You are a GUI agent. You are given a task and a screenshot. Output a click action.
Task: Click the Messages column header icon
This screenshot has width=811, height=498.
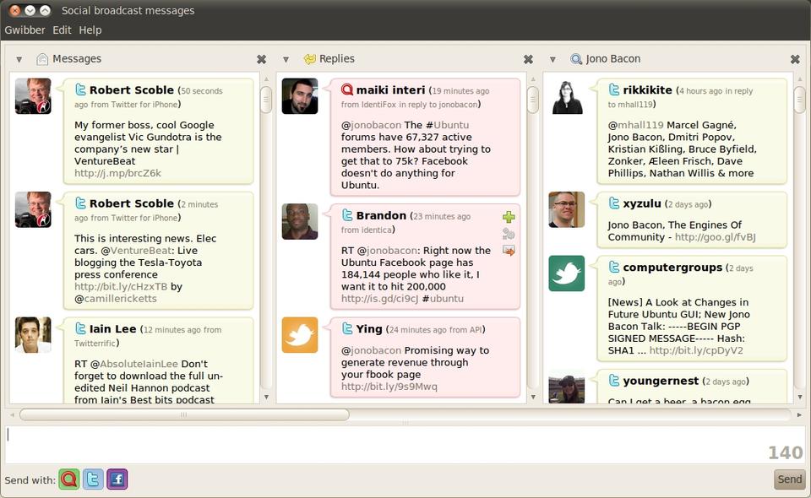[42, 59]
